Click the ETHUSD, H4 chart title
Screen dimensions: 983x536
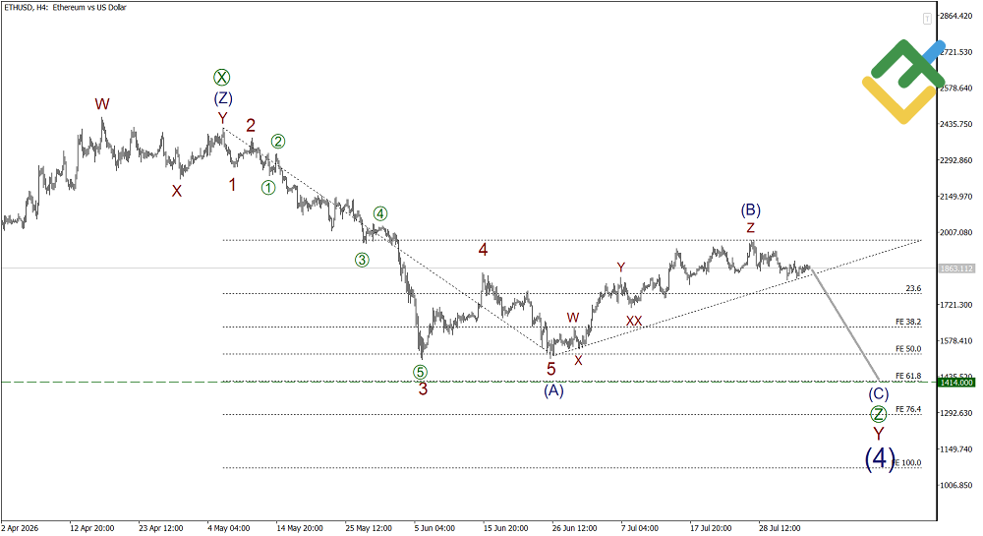click(65, 8)
